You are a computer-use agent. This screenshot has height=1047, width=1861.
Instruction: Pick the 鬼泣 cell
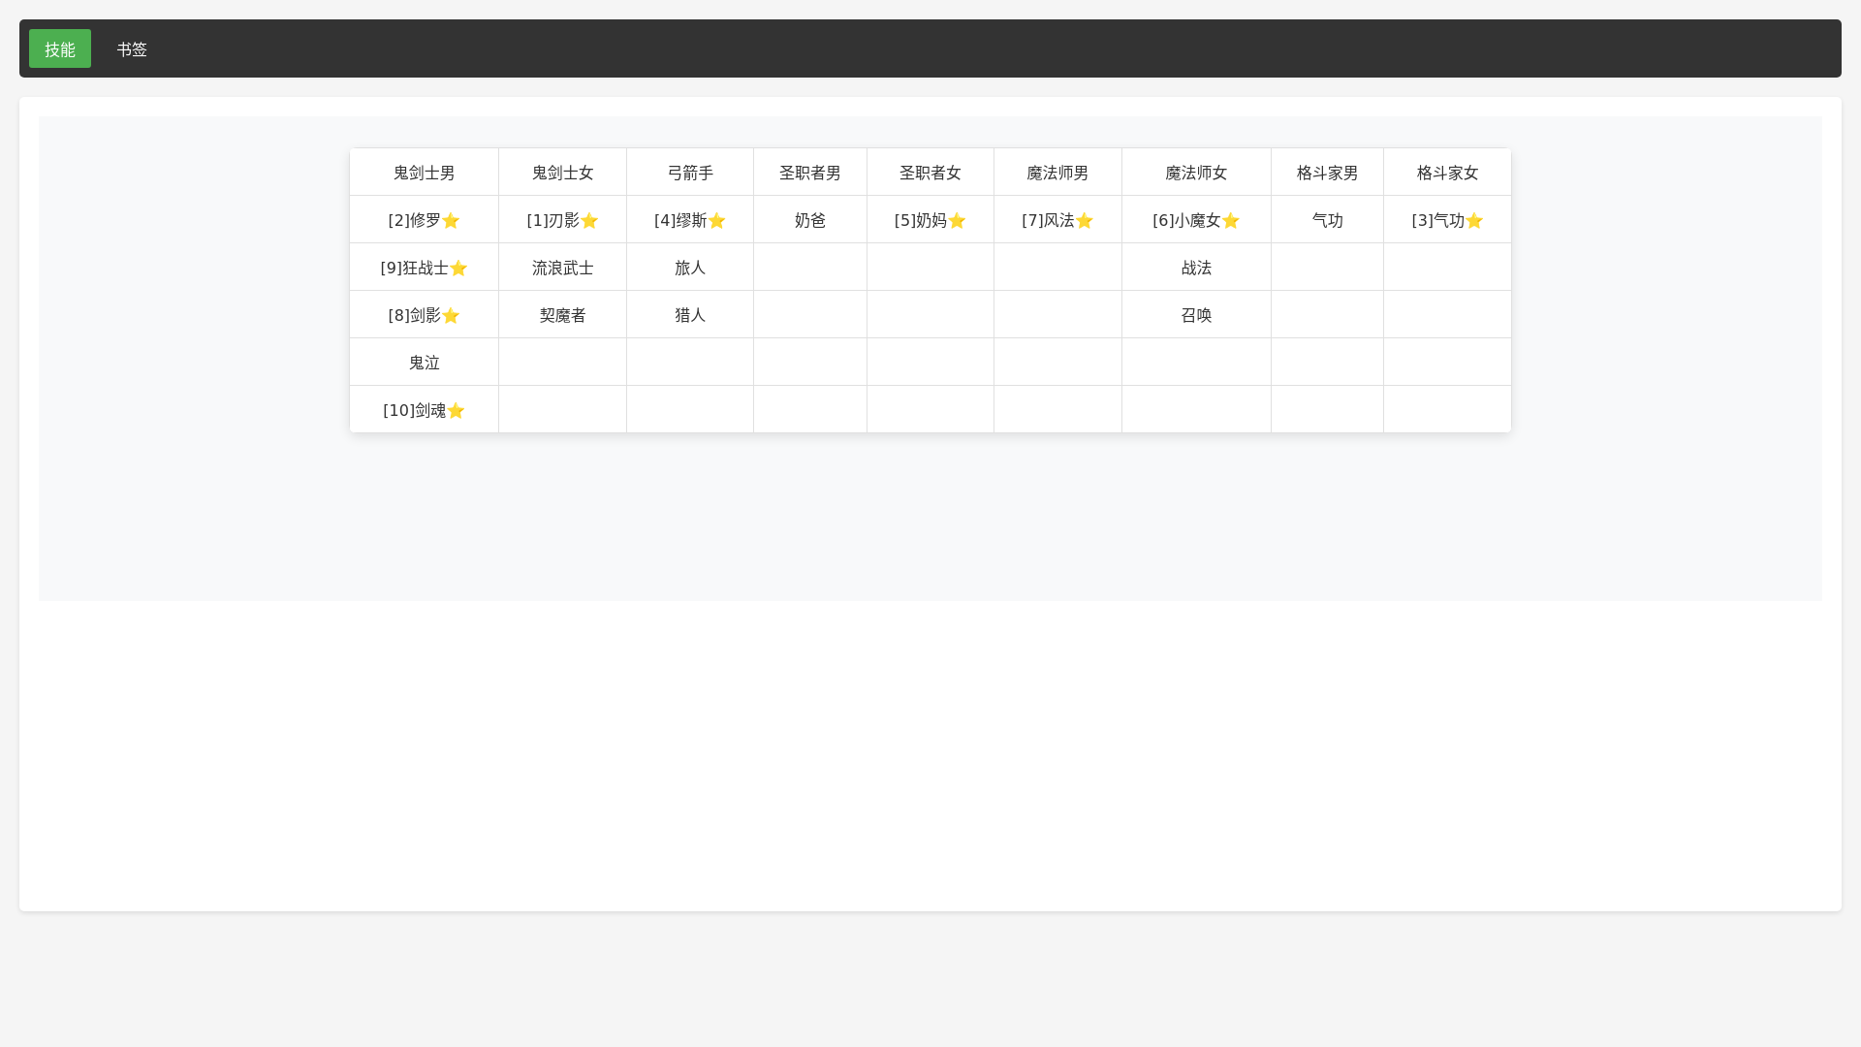[x=424, y=363]
